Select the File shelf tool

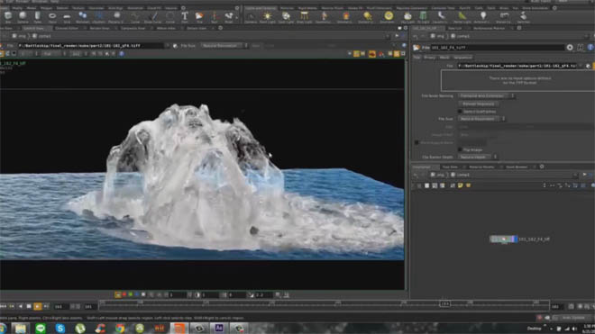pyautogui.click(x=199, y=17)
